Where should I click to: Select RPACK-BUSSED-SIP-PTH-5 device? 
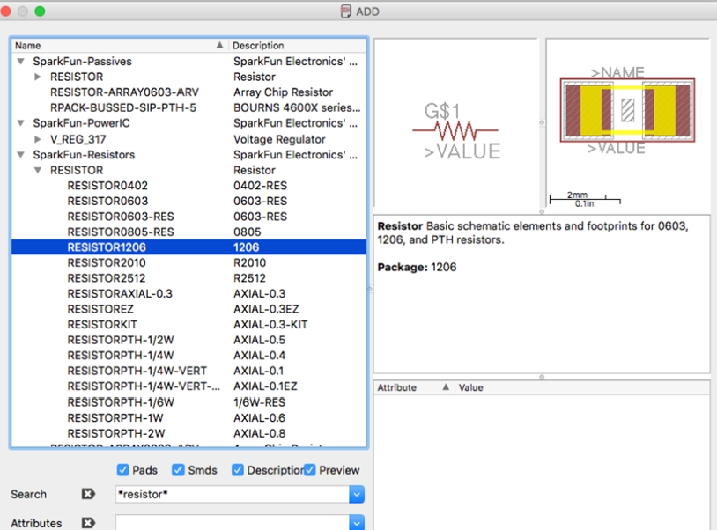(x=188, y=107)
